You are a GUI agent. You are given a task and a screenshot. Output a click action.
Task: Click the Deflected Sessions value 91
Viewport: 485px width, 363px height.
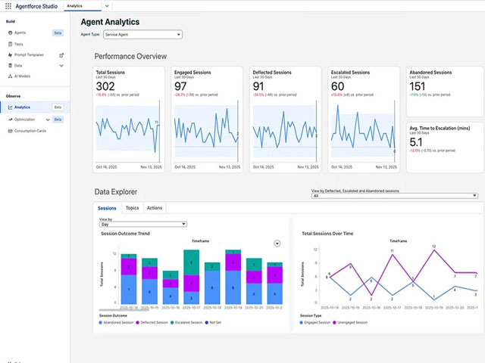tap(258, 86)
